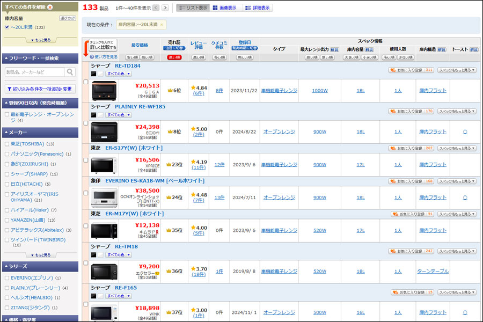Expand もっと見る under 庫内容量 filter
Viewport: 483px width, 322px height.
click(41, 40)
